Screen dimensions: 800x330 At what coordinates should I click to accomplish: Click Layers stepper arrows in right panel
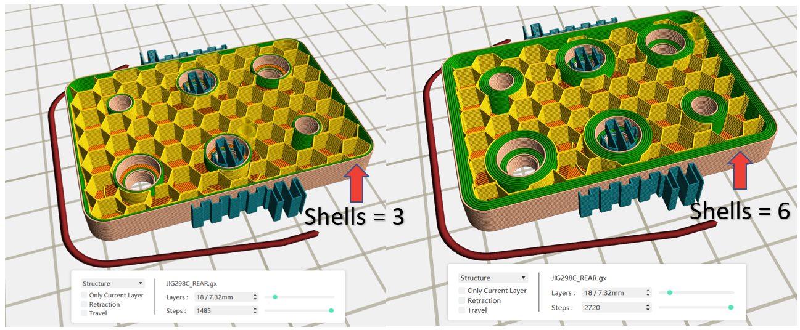646,293
